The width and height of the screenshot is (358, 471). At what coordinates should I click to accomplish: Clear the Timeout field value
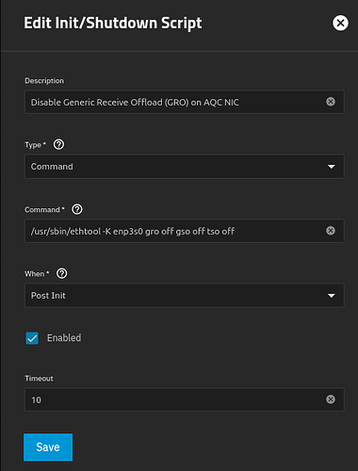point(331,399)
